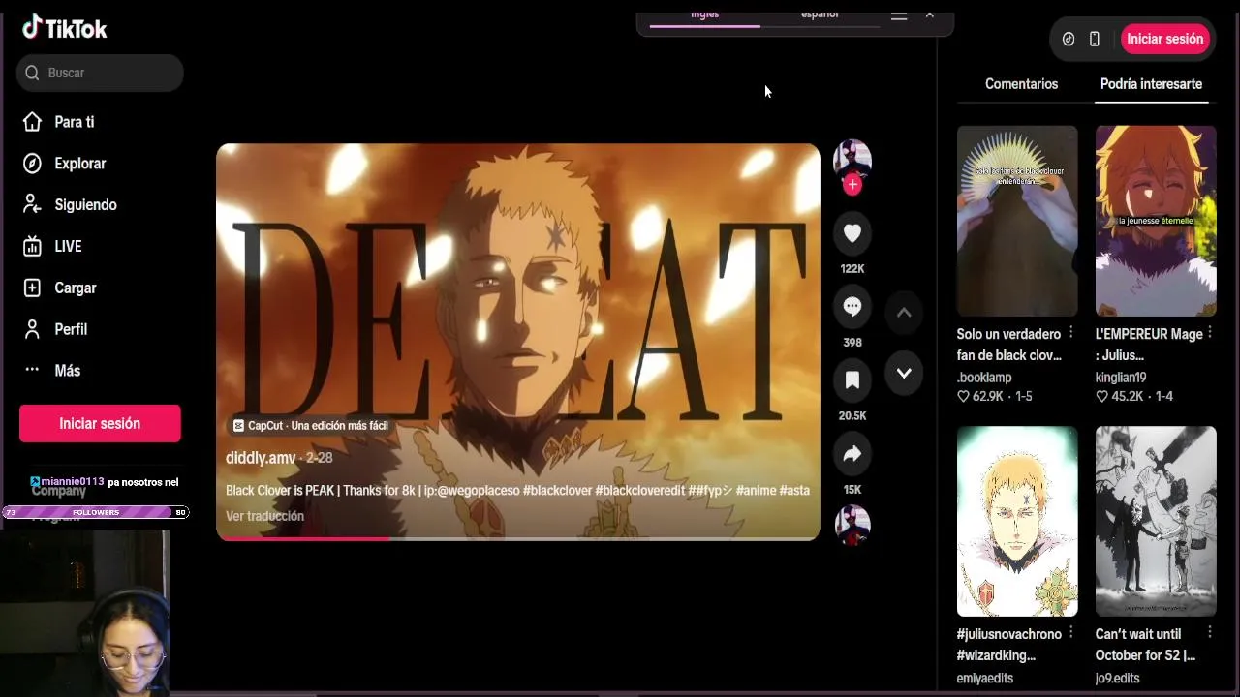Switch to the Comentarios tab
This screenshot has height=697, width=1240.
point(1021,84)
